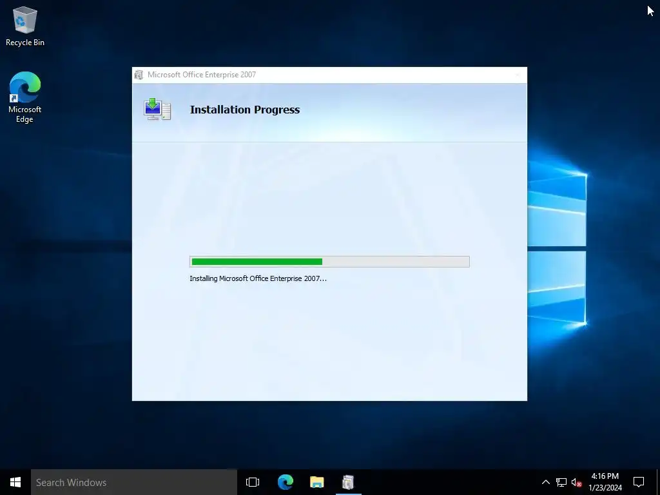
Task: Open the Windows Start menu
Action: [15, 482]
